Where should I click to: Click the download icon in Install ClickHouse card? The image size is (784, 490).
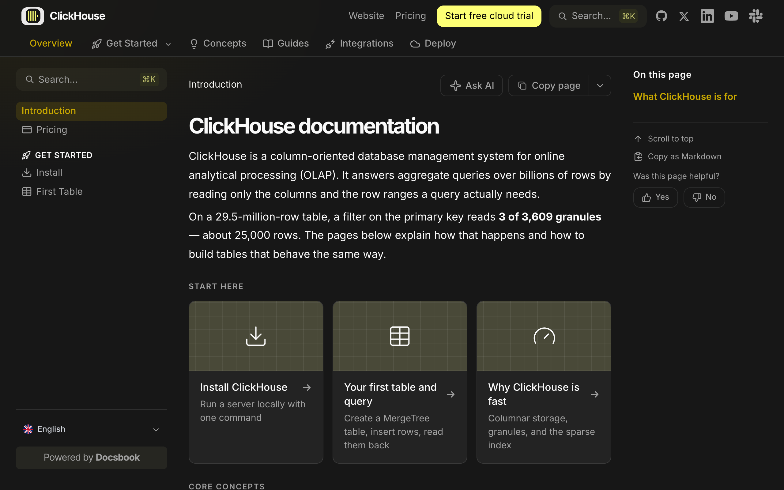[x=256, y=336]
